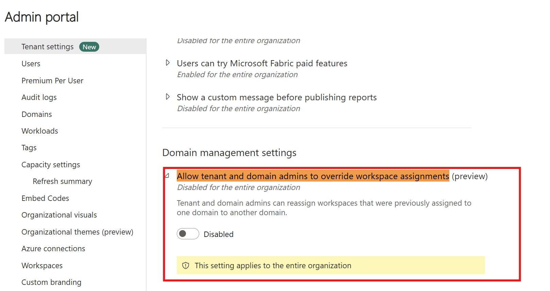This screenshot has height=291, width=550.
Task: Go to Capacity settings
Action: coord(51,165)
